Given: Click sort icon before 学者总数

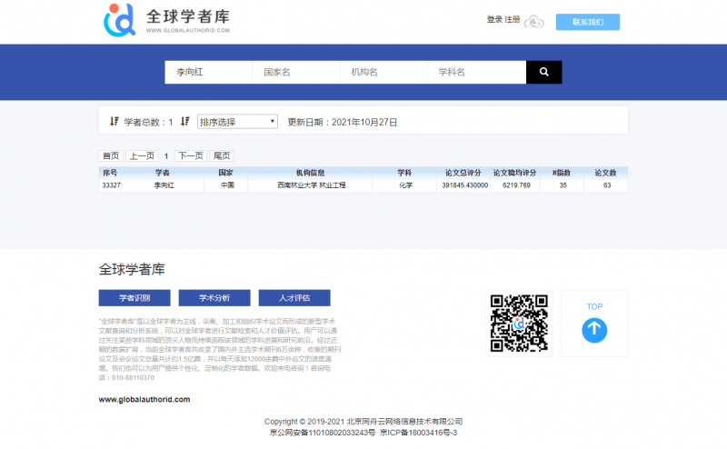Looking at the screenshot, I should (x=114, y=121).
